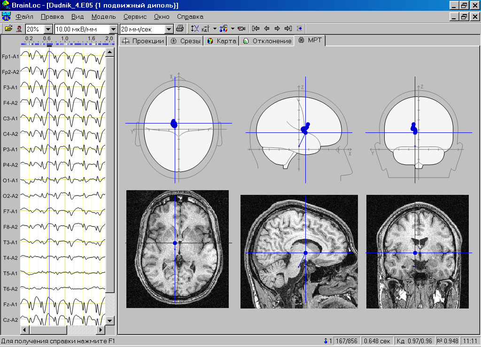
Task: Click the jump to first sample icon
Action: pos(256,29)
